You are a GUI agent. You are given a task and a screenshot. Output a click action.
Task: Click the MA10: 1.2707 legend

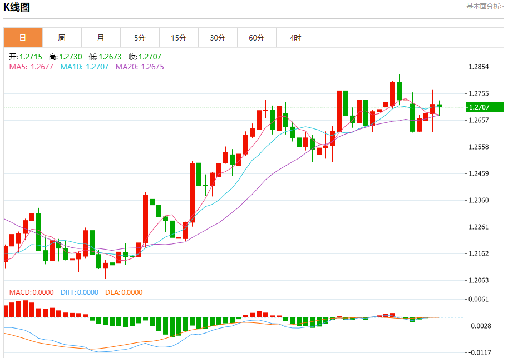(x=84, y=67)
